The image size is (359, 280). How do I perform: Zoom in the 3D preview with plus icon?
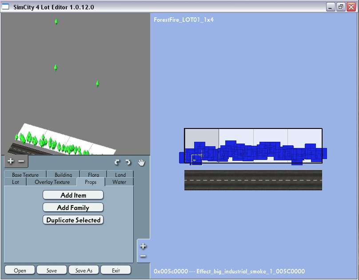point(10,161)
